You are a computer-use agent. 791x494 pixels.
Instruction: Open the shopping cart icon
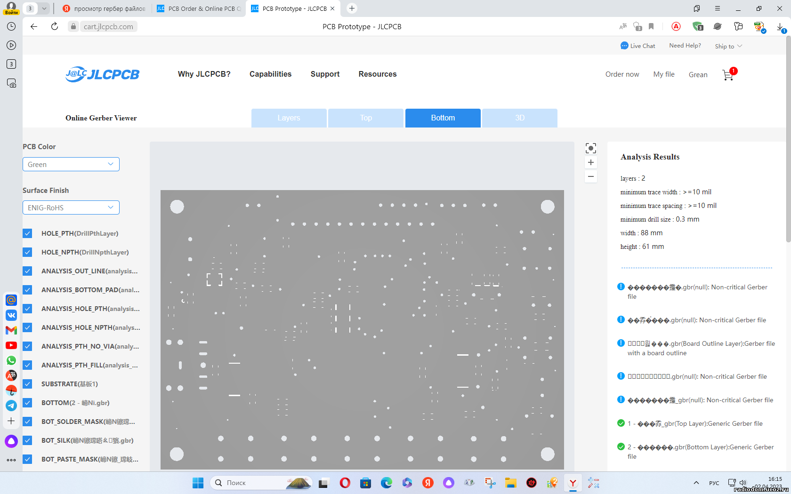point(728,74)
